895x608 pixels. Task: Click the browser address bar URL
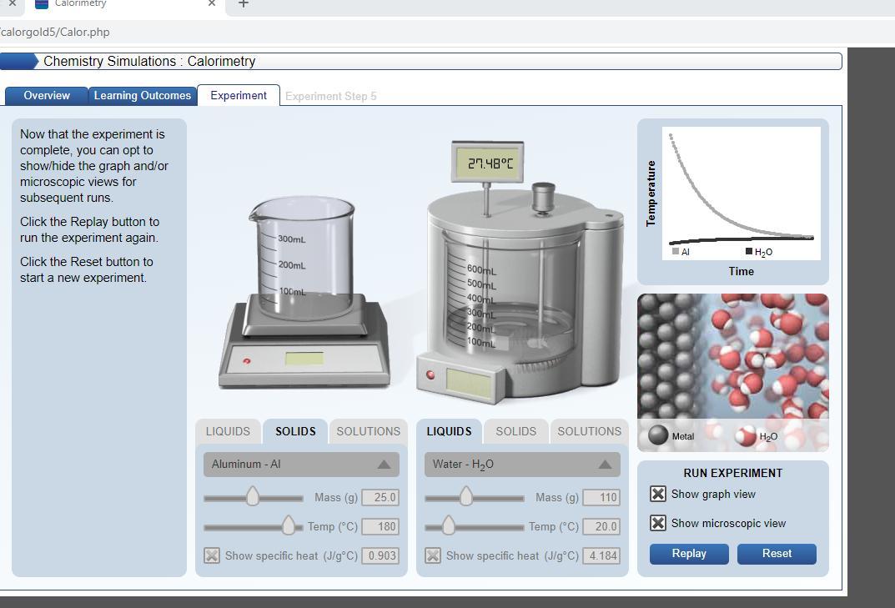pos(55,32)
